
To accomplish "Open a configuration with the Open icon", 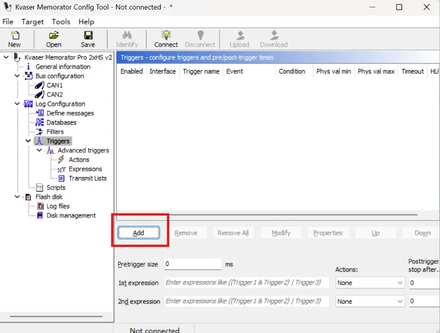I will click(x=54, y=35).
